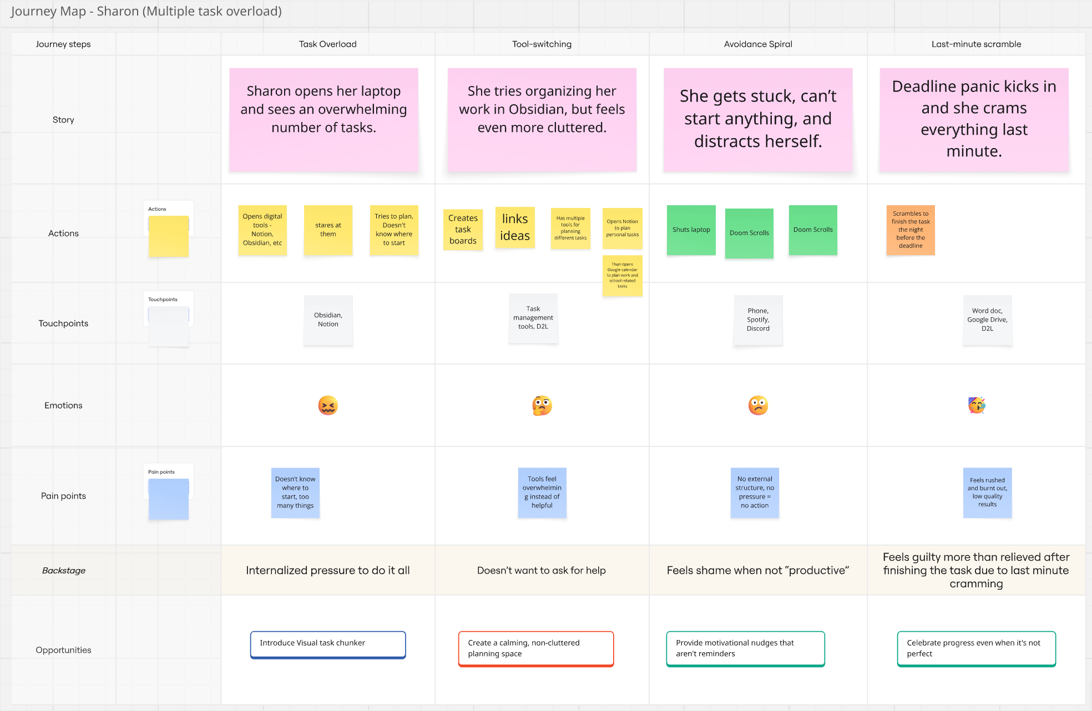The image size is (1092, 711).
Task: Select the orange 'Scrambles to finish the task' sticky
Action: [911, 230]
